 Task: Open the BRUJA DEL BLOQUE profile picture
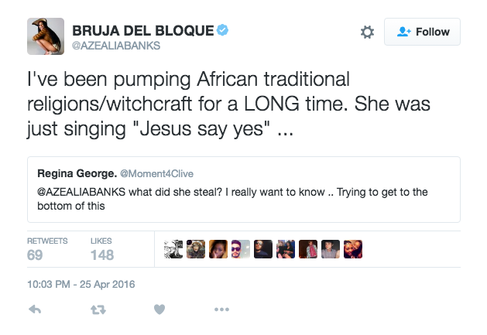[44, 36]
